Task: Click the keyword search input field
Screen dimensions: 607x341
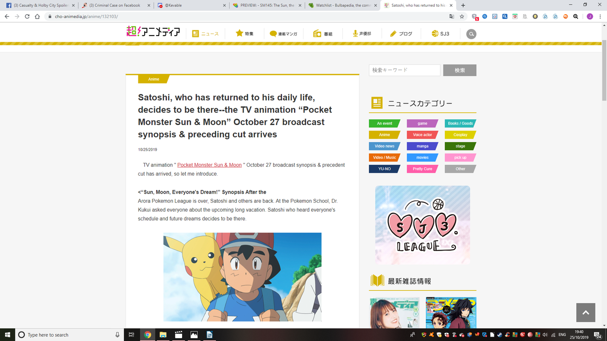Action: click(405, 70)
